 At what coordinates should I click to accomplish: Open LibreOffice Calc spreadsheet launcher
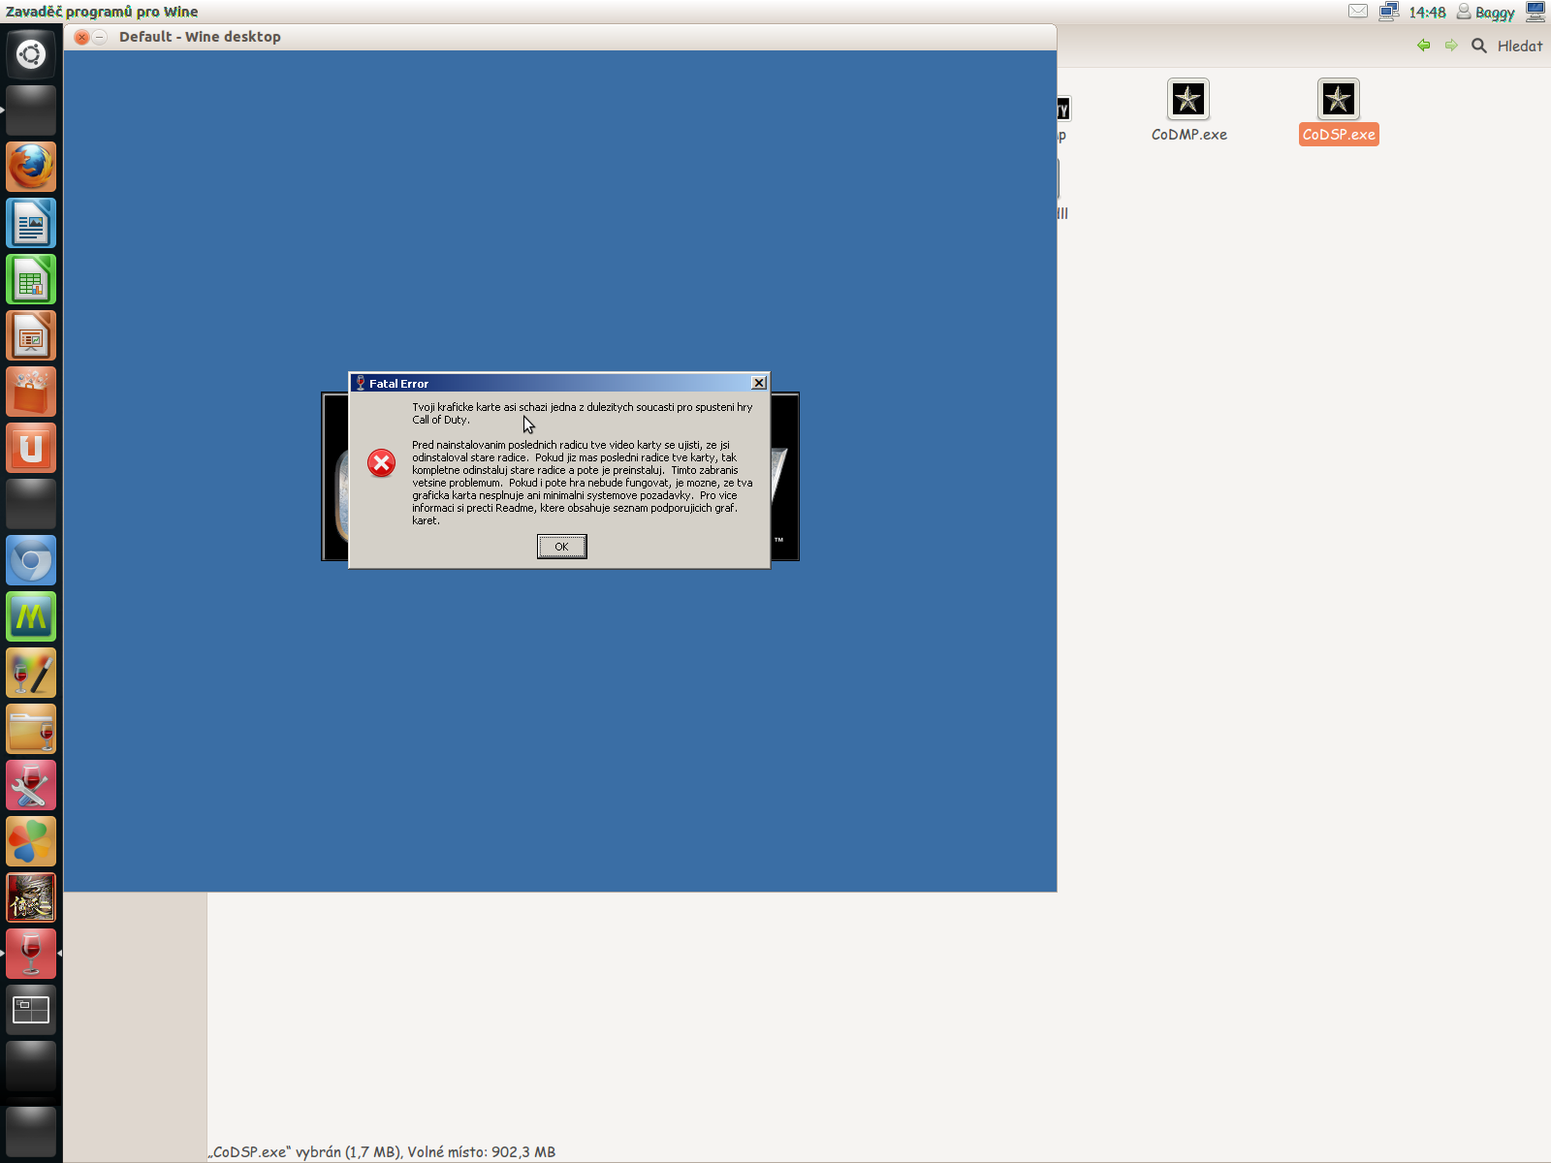(x=31, y=279)
